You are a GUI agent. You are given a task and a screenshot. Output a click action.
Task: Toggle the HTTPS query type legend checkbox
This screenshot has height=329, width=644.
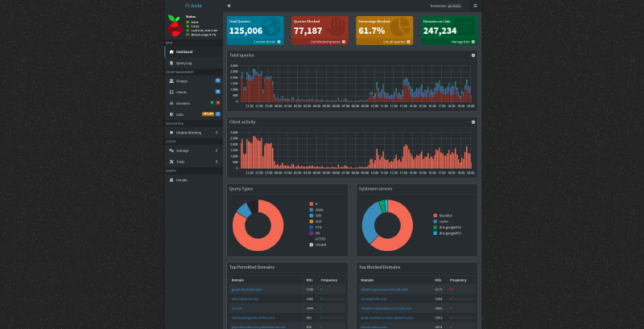tap(312, 239)
